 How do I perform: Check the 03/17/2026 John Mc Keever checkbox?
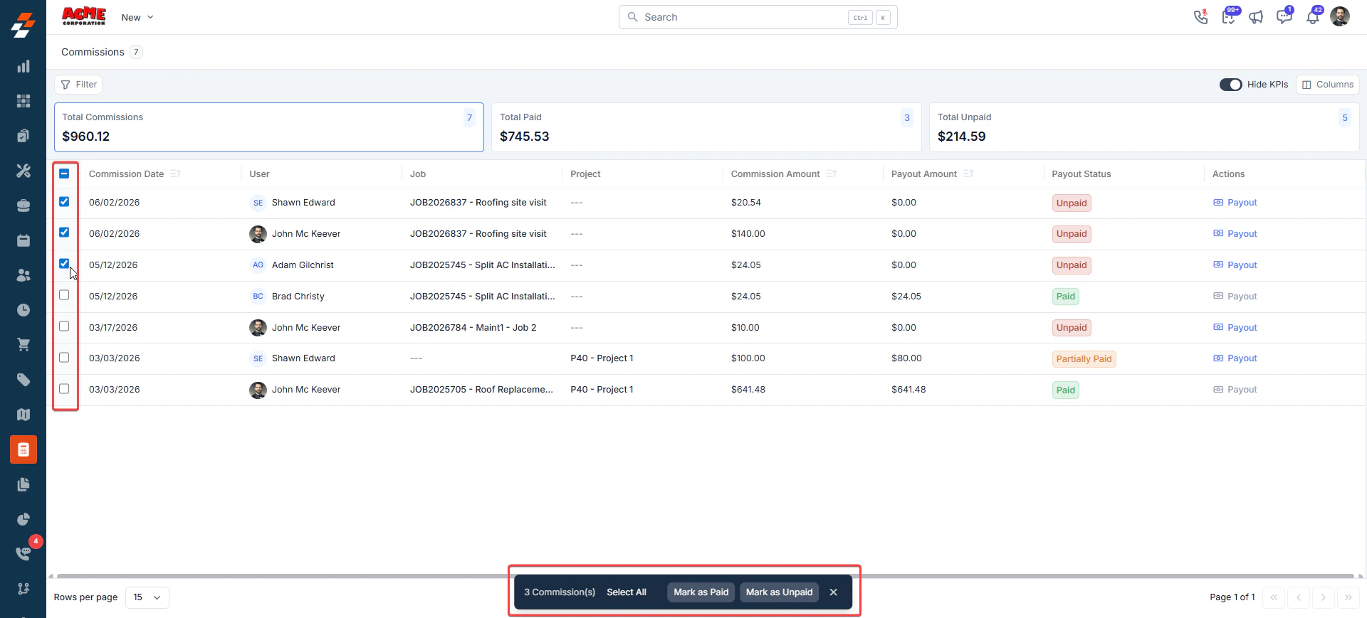[x=64, y=326]
